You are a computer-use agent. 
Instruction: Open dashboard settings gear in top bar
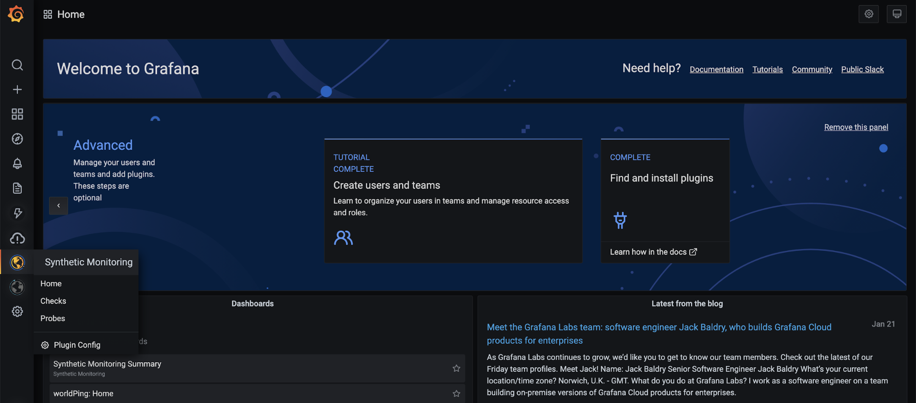(x=869, y=14)
